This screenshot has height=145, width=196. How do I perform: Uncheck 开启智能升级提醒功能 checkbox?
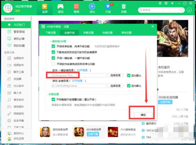click(53, 99)
